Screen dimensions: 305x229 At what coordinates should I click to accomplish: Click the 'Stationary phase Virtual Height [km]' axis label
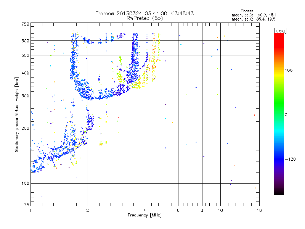(x=17, y=114)
